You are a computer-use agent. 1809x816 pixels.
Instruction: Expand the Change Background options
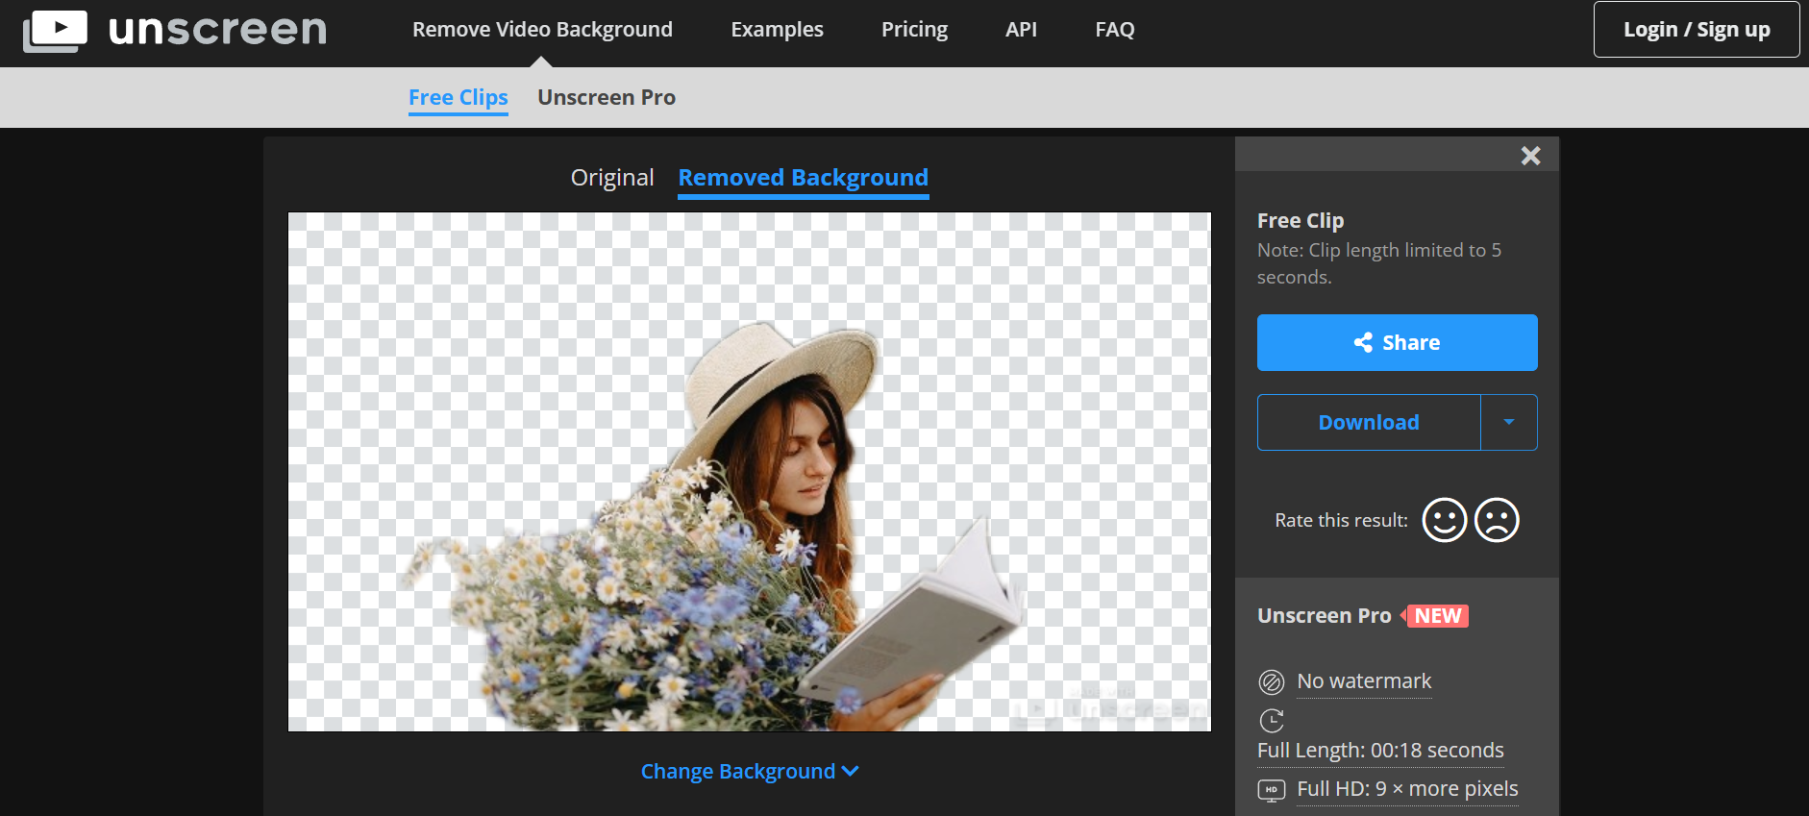(x=749, y=772)
